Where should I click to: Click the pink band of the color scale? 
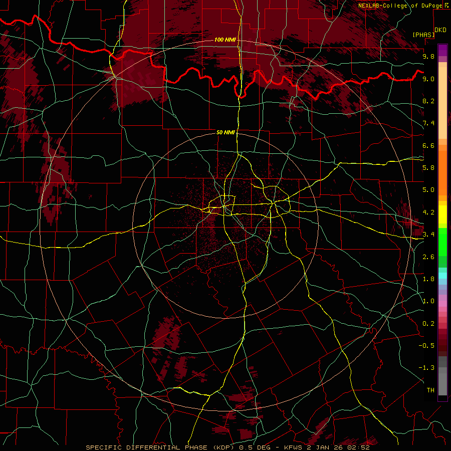[x=442, y=304]
